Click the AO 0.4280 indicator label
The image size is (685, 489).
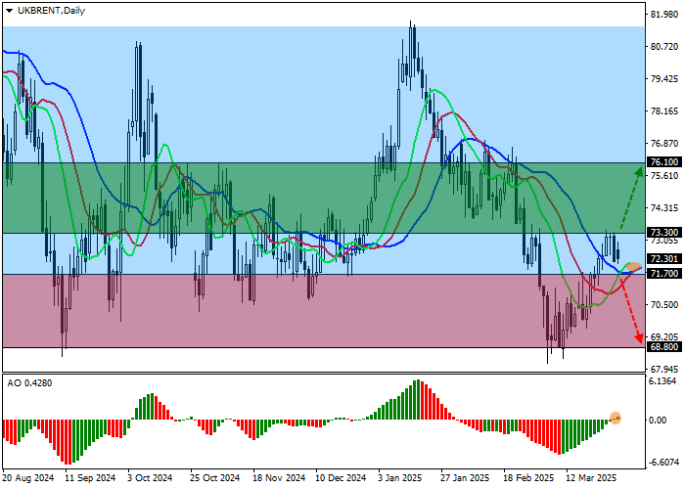click(30, 382)
